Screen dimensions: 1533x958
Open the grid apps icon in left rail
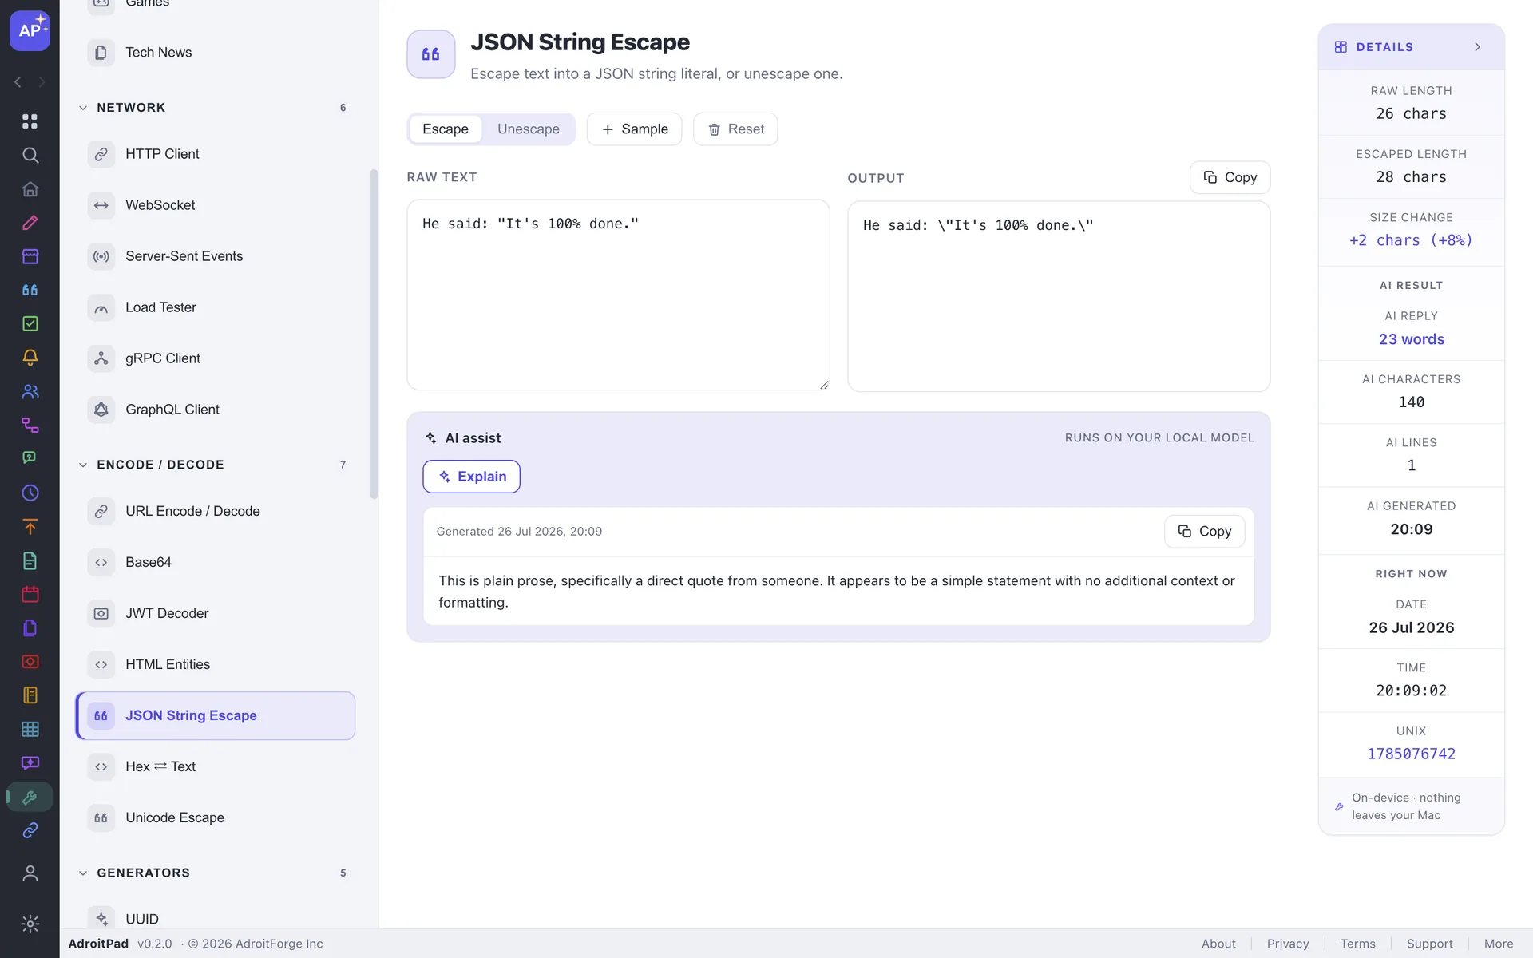[30, 121]
